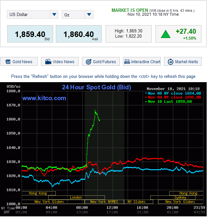208x217 pixels.
Task: Click the Refresh instruction text line
Action: click(x=103, y=76)
